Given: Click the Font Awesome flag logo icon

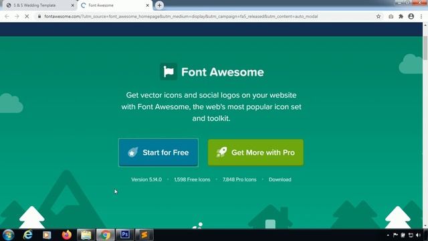Looking at the screenshot, I should point(169,72).
